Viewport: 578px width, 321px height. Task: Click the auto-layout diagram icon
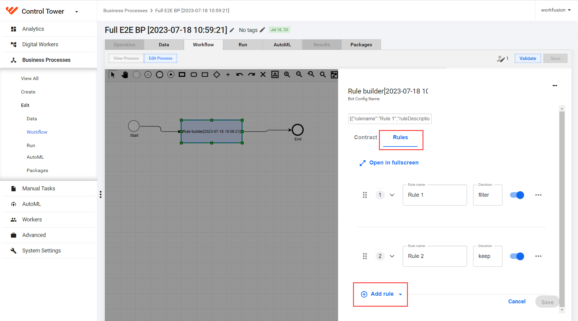pos(275,75)
